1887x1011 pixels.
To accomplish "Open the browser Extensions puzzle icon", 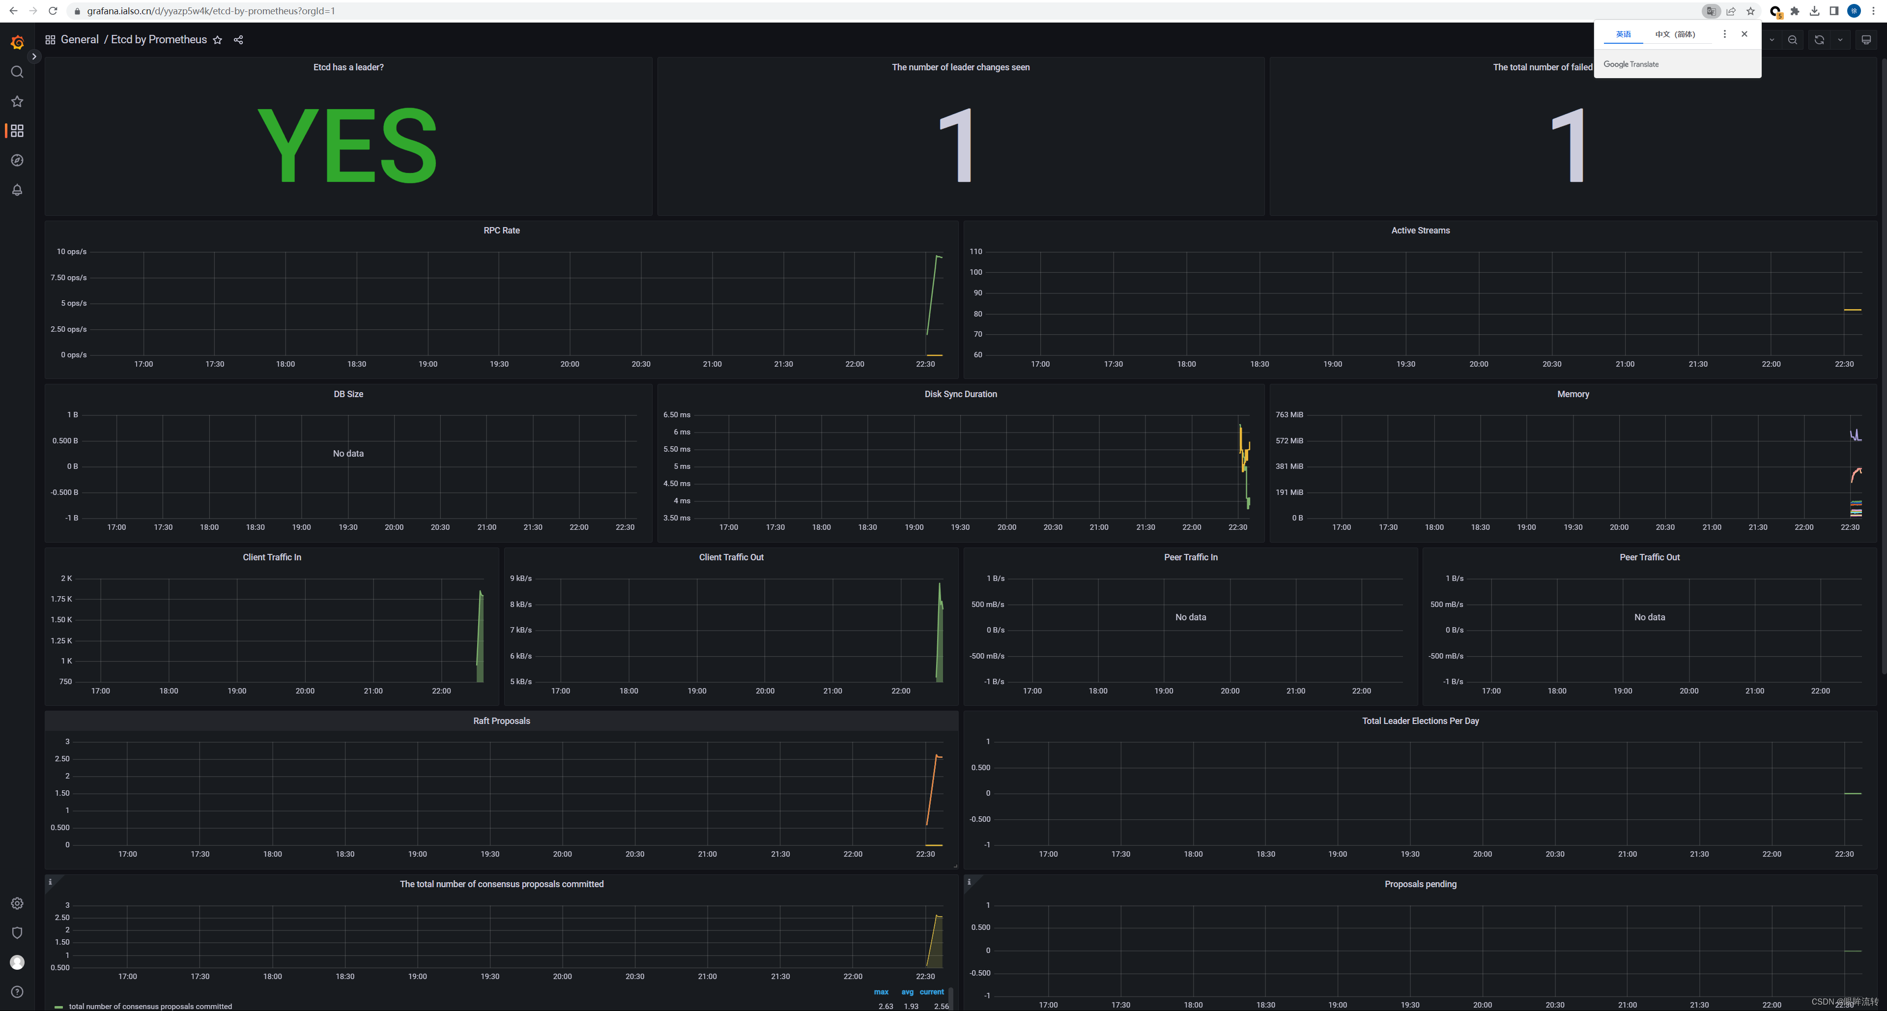I will 1795,11.
